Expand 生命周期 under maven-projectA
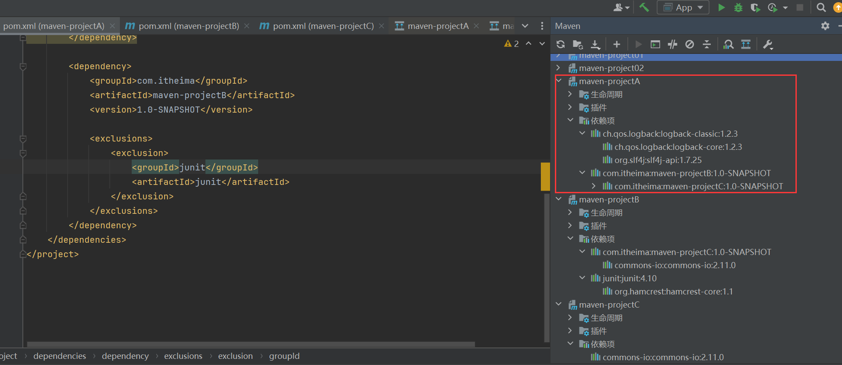 pyautogui.click(x=570, y=94)
